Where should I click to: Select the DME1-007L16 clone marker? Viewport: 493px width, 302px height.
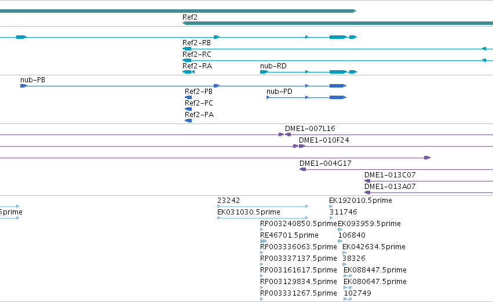tap(288, 134)
